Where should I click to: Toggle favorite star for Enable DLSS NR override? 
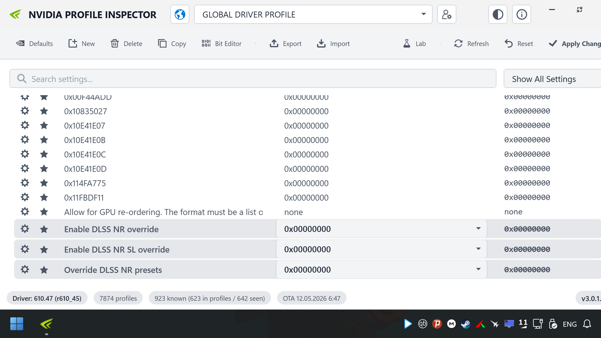coord(44,229)
